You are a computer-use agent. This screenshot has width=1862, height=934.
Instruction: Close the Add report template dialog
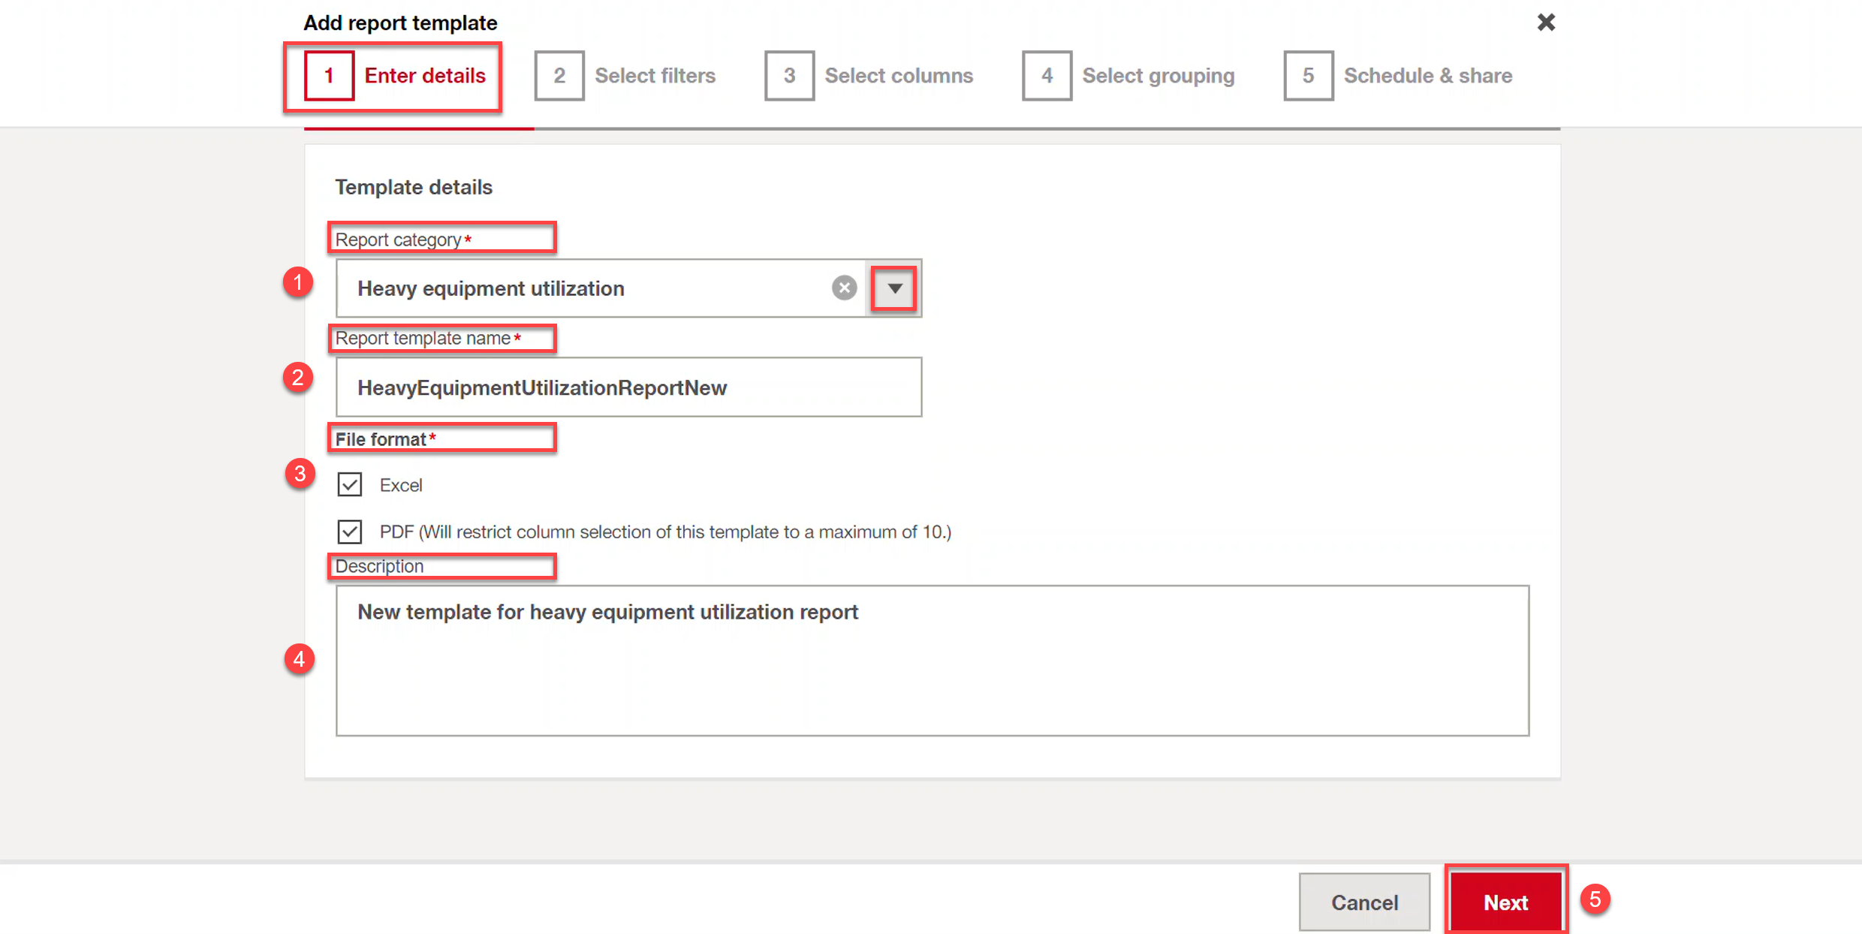[x=1546, y=23]
